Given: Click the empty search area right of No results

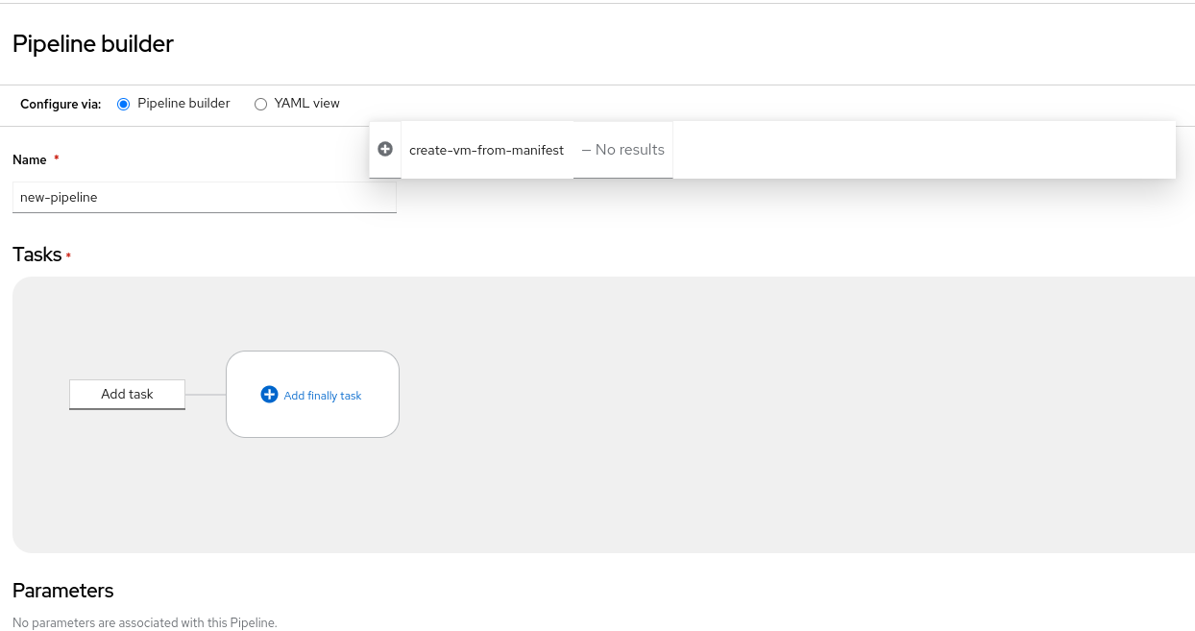Looking at the screenshot, I should pos(922,150).
